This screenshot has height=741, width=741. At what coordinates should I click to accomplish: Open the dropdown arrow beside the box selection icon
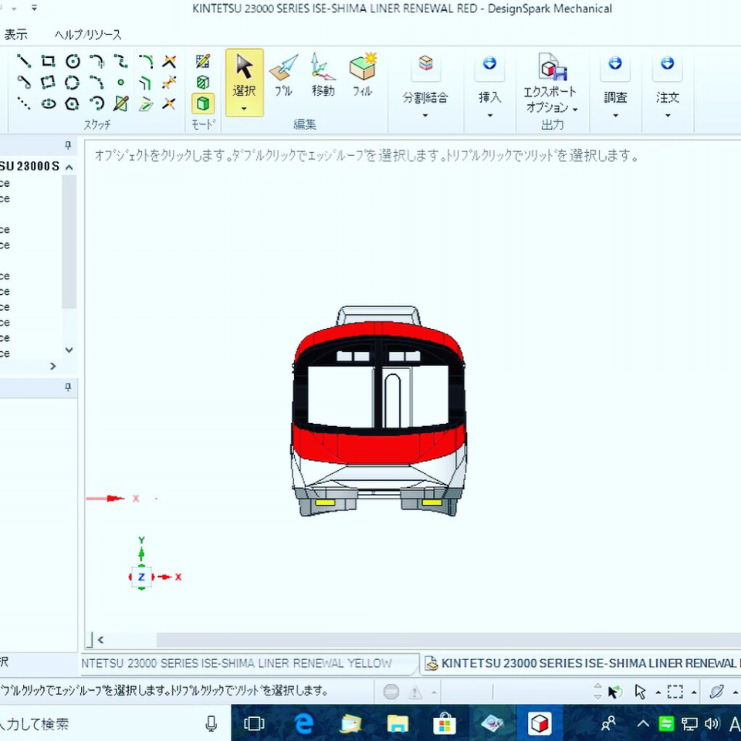694,693
